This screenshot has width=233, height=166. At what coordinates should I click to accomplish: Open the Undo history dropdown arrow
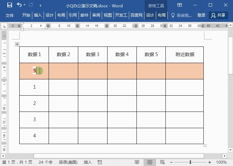(25, 5)
